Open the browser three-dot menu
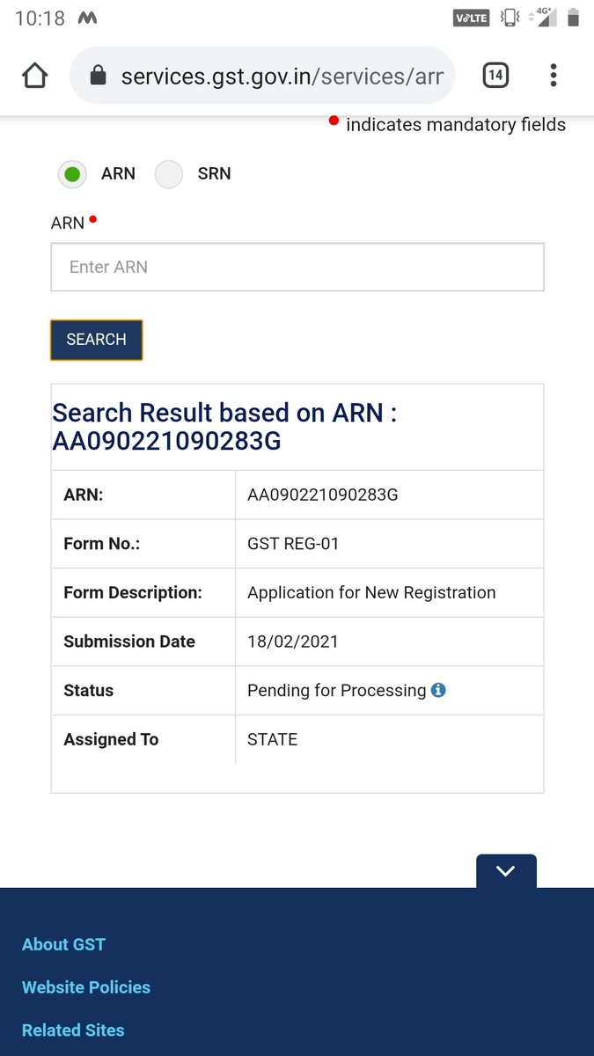The image size is (594, 1056). [554, 76]
